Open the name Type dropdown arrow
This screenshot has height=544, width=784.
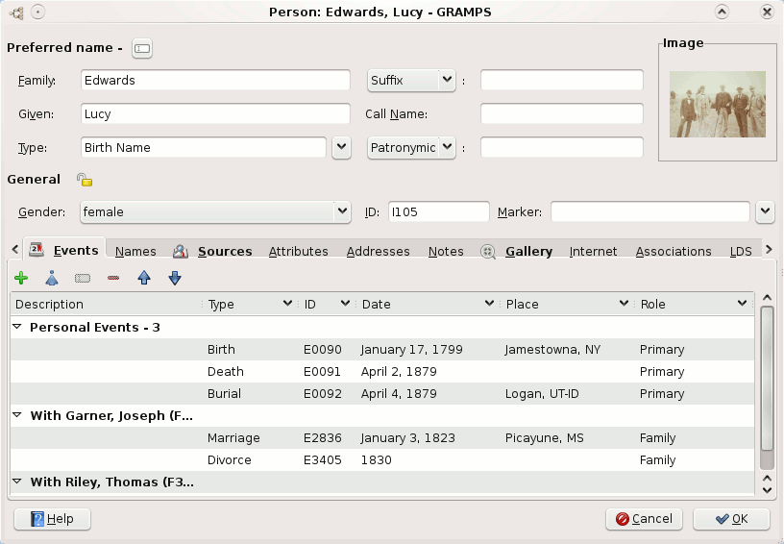click(341, 148)
